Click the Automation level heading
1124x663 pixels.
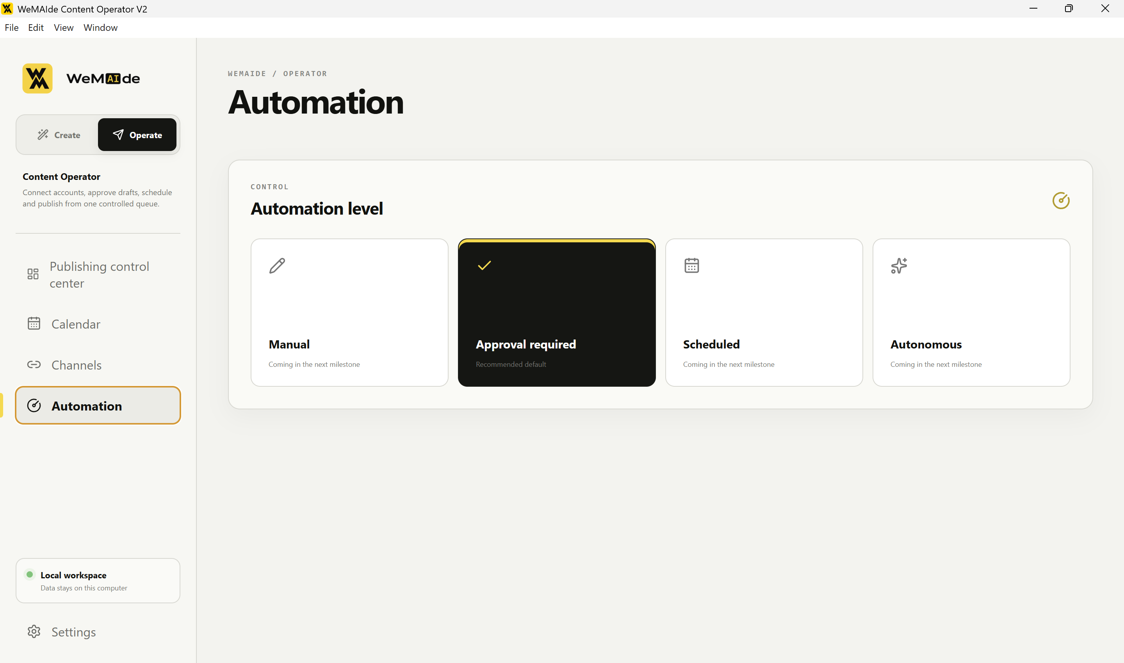pos(316,209)
